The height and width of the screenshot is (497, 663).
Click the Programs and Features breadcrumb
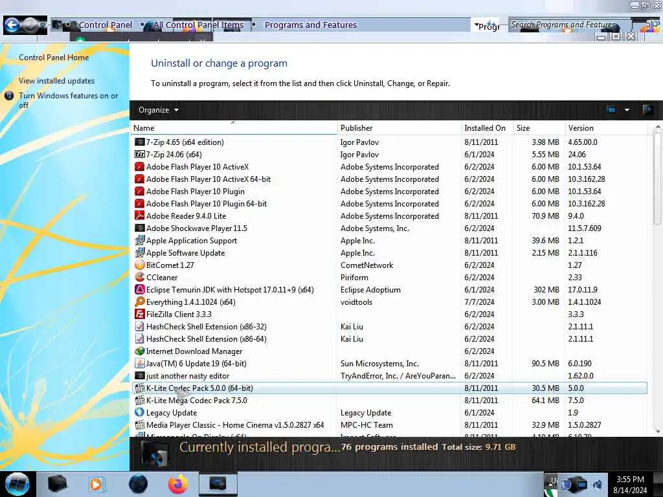click(311, 25)
